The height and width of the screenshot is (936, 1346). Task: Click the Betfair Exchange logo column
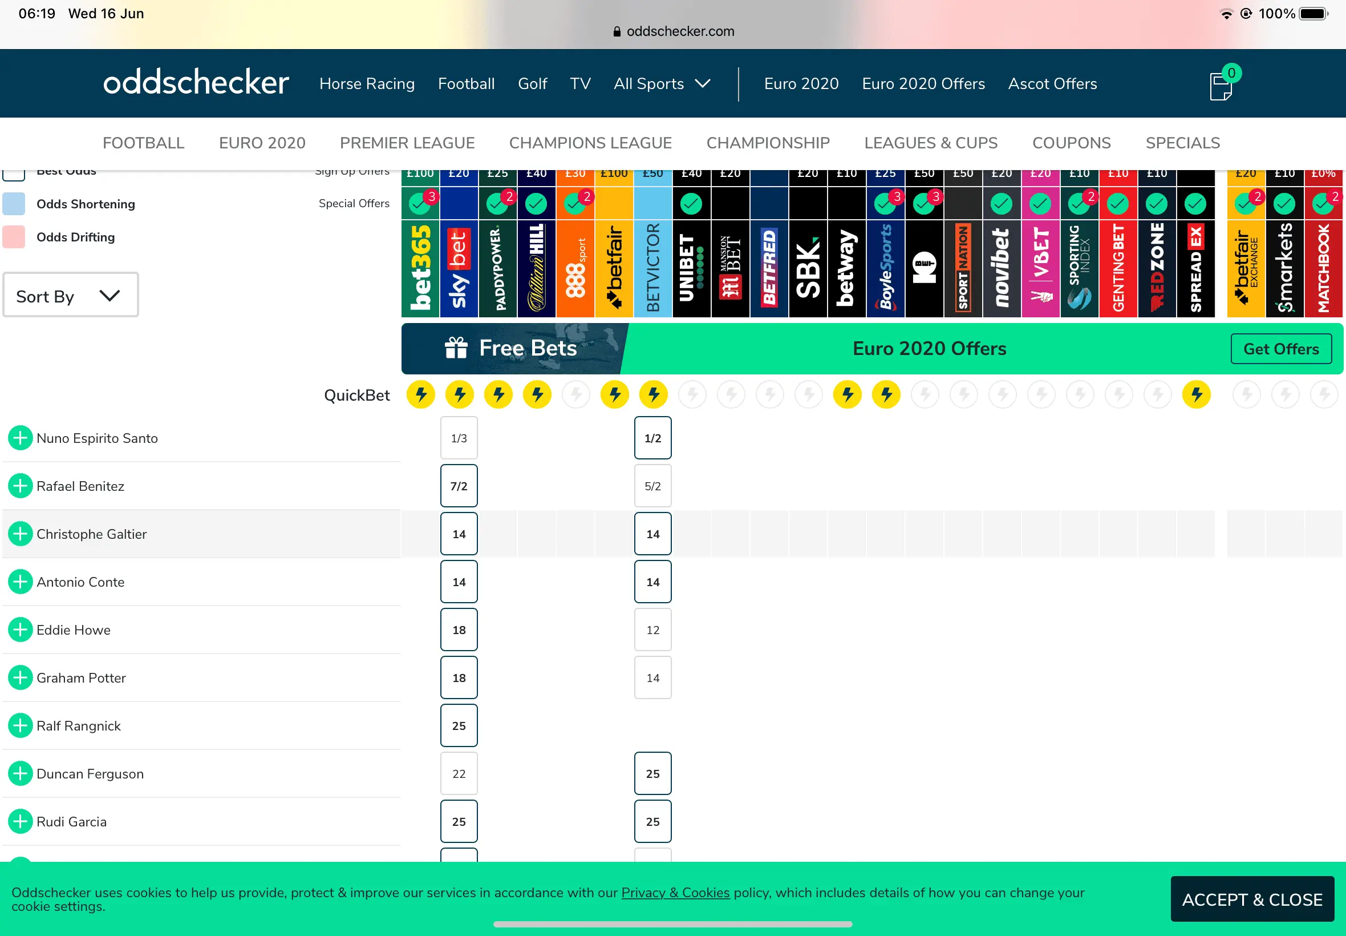1246,269
